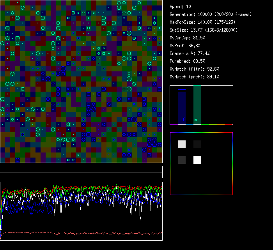Click the darkest top-right matrix square
This screenshot has width=273, height=250.
(x=197, y=144)
